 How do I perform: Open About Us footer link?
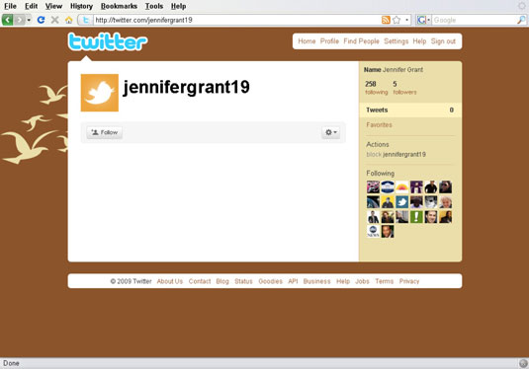coord(170,281)
